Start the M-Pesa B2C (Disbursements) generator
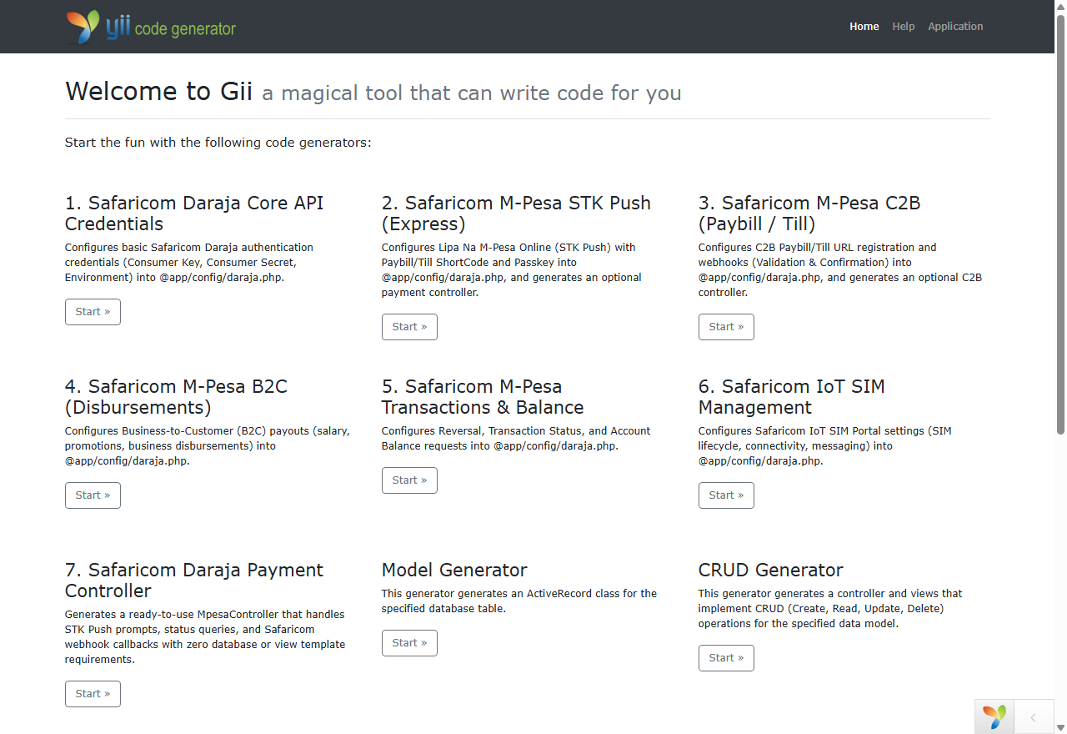The image size is (1067, 734). click(93, 495)
